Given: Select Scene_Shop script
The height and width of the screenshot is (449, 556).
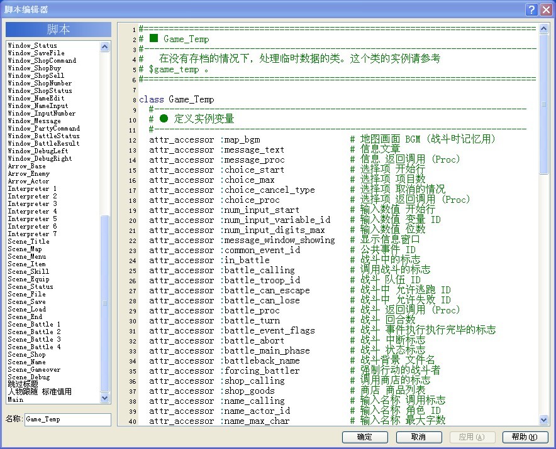Looking at the screenshot, I should point(26,354).
